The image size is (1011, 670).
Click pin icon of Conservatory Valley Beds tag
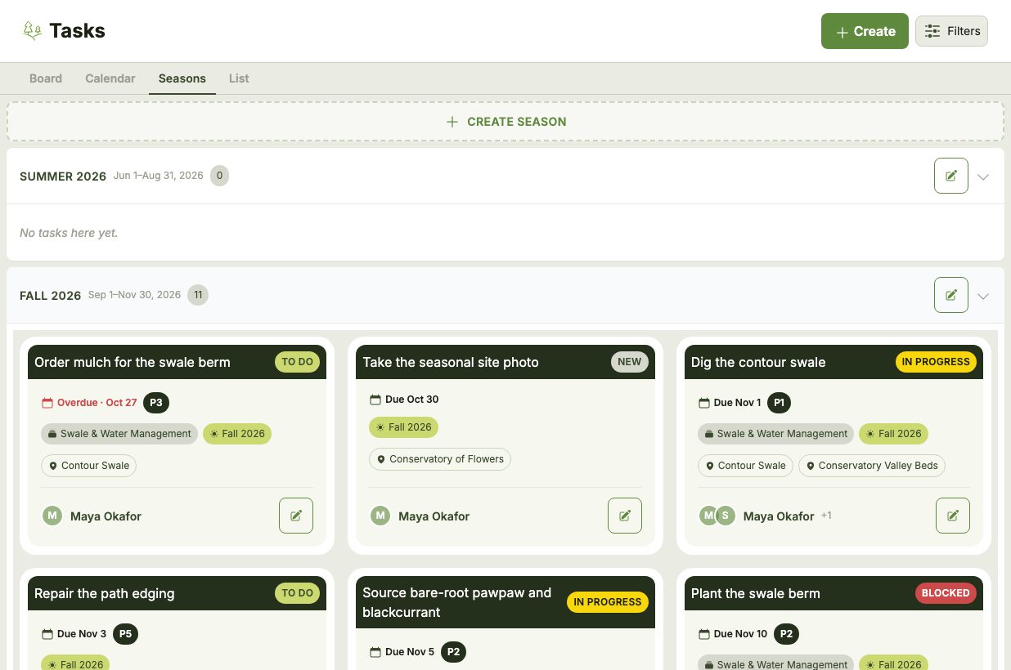click(x=811, y=466)
